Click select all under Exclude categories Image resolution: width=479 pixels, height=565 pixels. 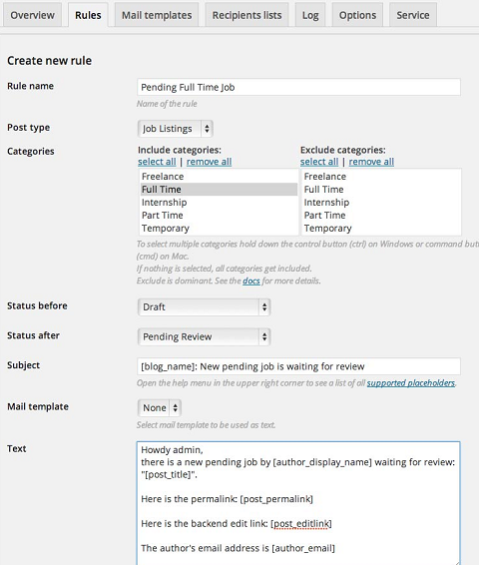(x=319, y=162)
